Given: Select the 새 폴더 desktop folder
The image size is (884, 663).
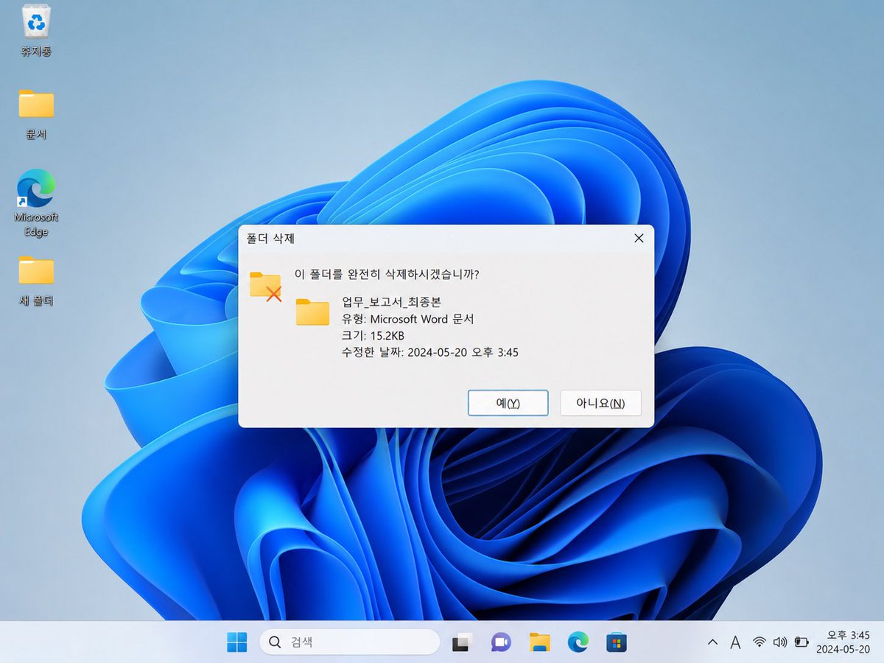Looking at the screenshot, I should [36, 281].
